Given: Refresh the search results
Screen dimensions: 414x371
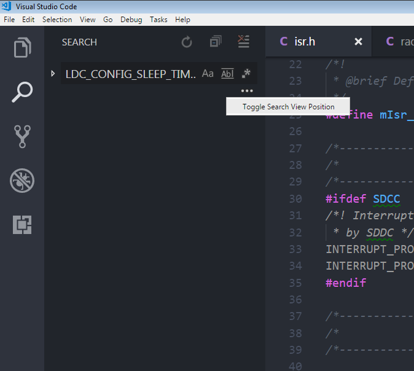Looking at the screenshot, I should coord(187,42).
